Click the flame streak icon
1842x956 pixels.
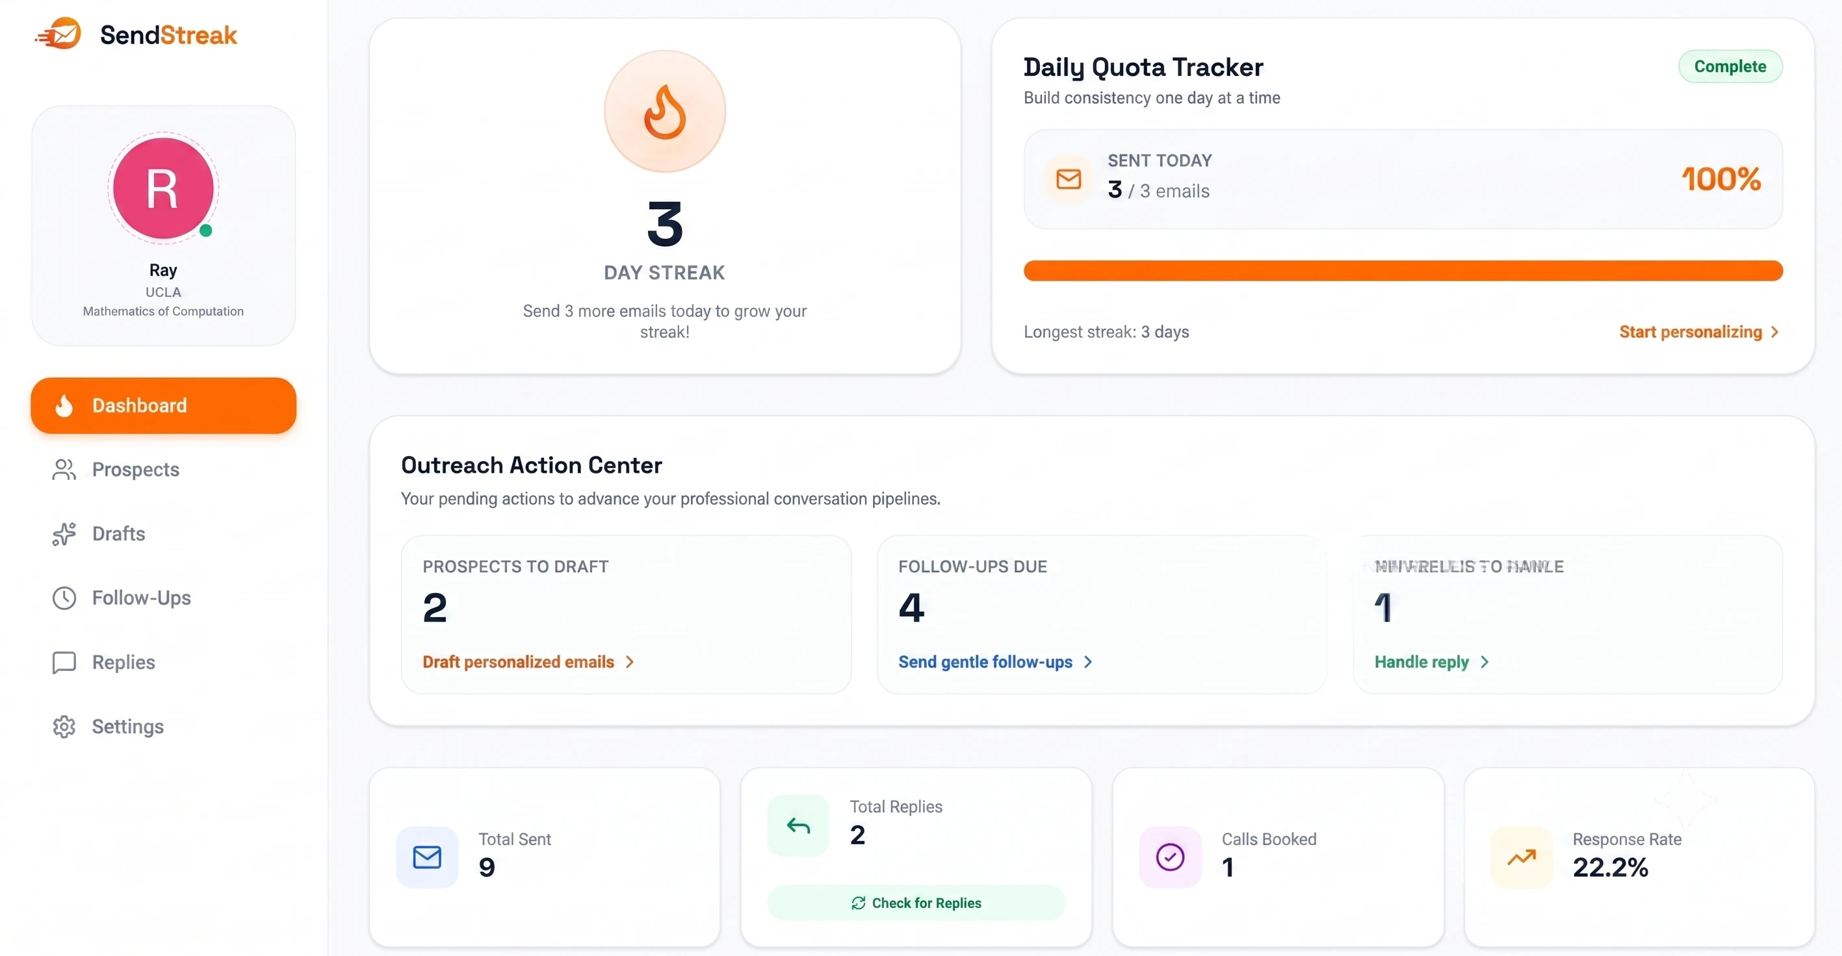664,112
